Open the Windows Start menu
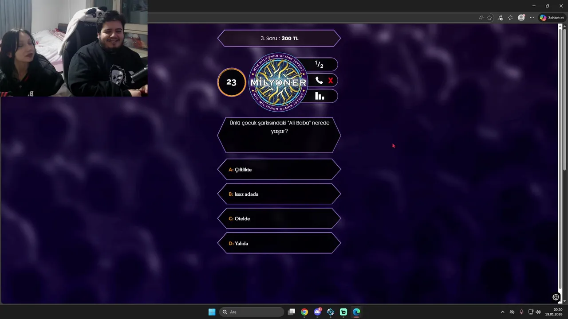The width and height of the screenshot is (568, 319). point(212,312)
